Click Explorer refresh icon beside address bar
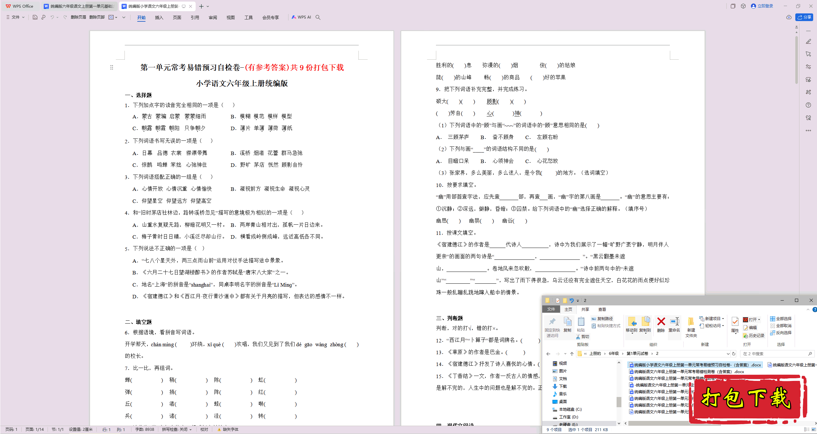Screen dimensions: 817x434 tap(734, 354)
